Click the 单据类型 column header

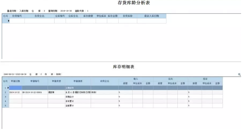point(57,81)
